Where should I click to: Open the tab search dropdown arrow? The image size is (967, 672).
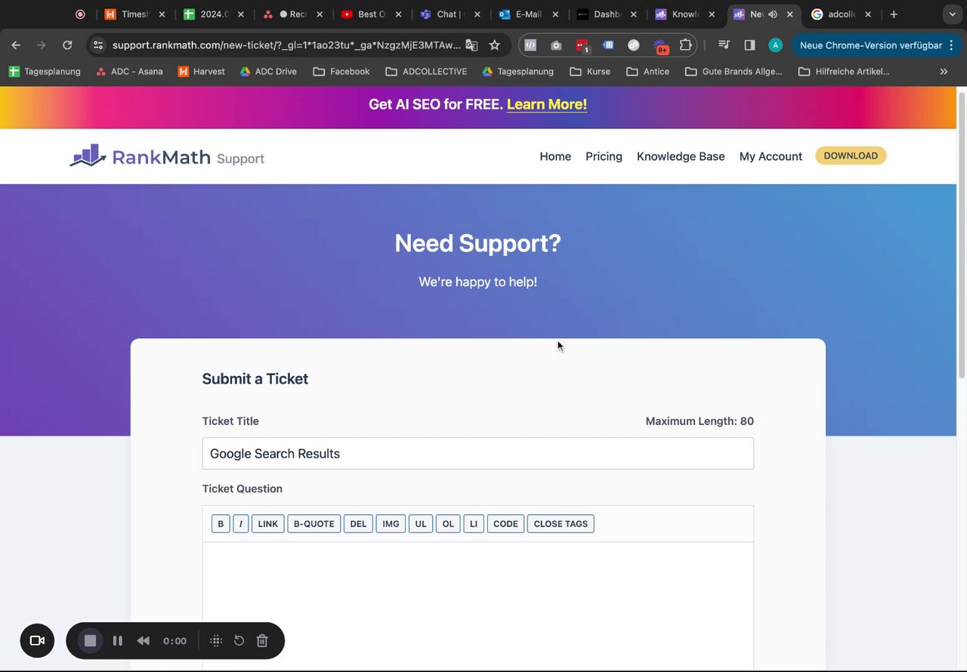(951, 14)
